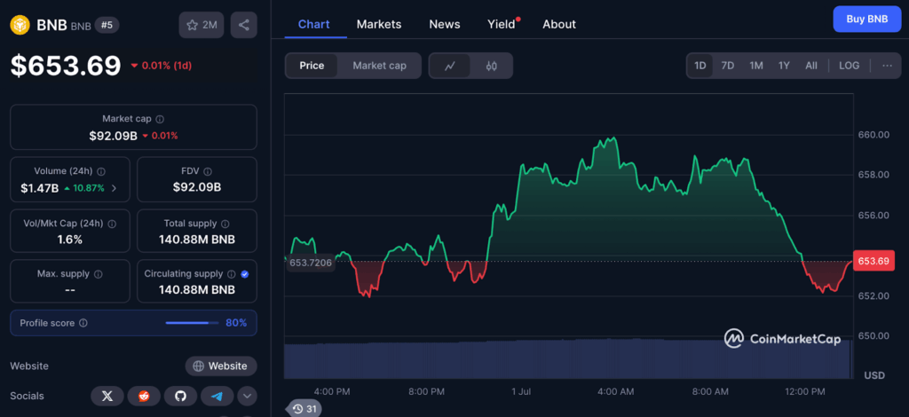Open the News tab
The height and width of the screenshot is (417, 909).
[x=444, y=24]
